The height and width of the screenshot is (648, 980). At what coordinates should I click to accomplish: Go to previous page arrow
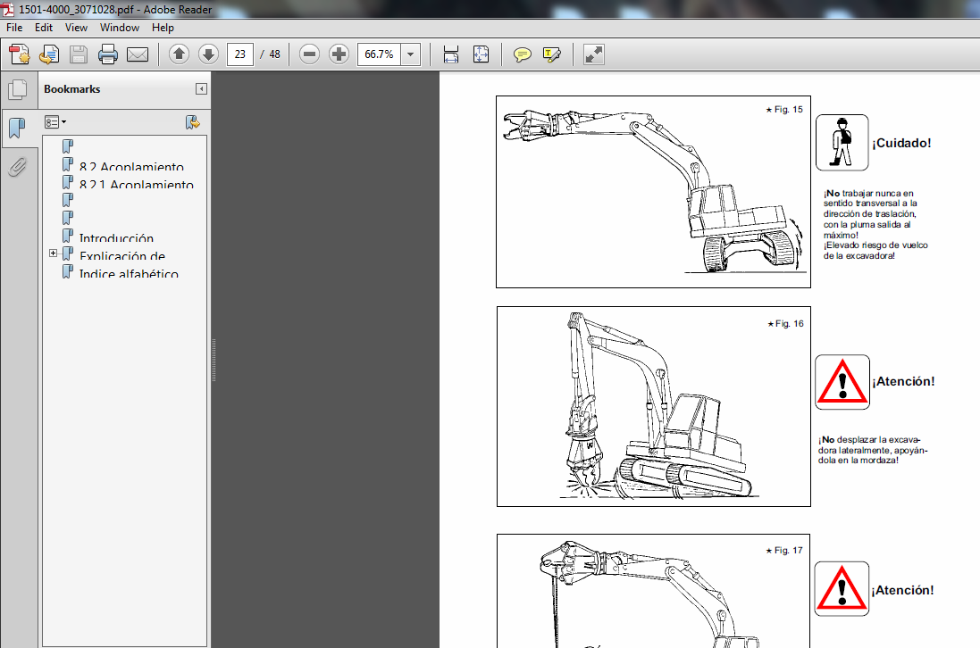(179, 54)
